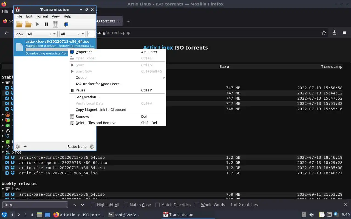The image size is (351, 219).
Task: Click magnet icon for artix-xfce-dinit ISO
Action: click(x=13, y=157)
